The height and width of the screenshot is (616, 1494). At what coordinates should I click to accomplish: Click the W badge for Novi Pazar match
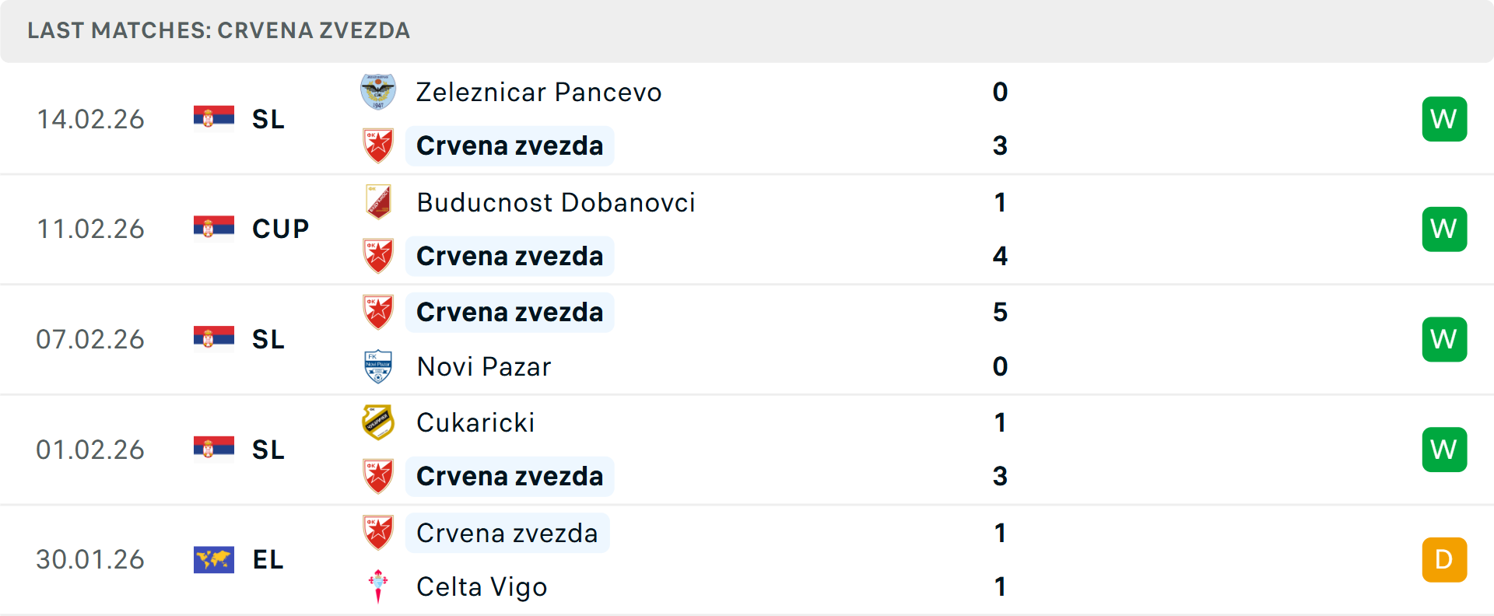[1444, 339]
